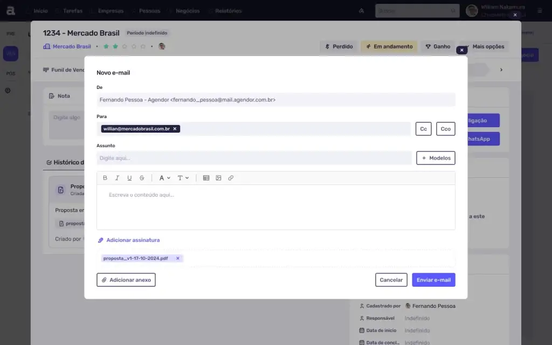The height and width of the screenshot is (345, 552).
Task: Open the font color picker
Action: 164,178
